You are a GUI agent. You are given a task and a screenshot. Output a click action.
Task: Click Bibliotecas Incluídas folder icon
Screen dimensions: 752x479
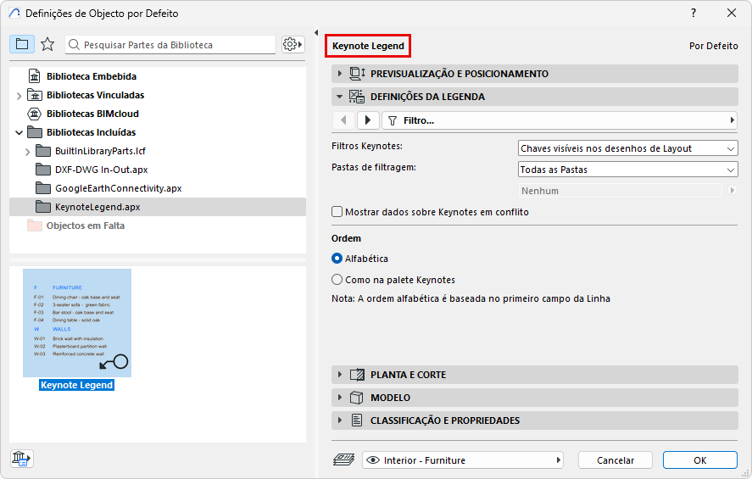35,132
